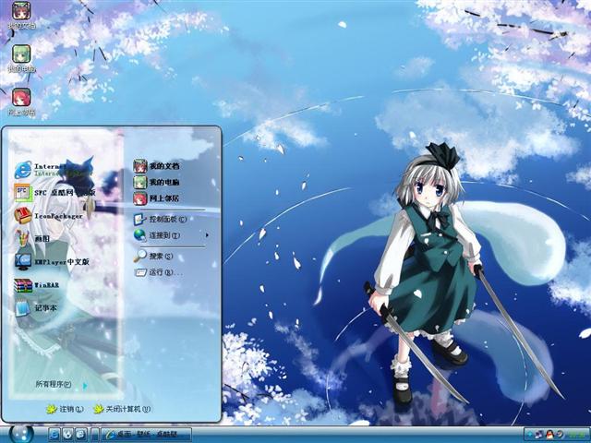Open QQ penguin tray icon
Screen dimensions: 591x443
(549, 435)
